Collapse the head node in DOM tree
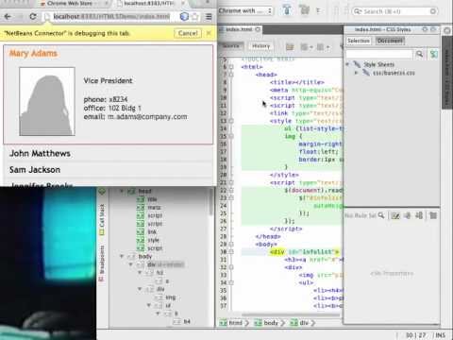 tap(122, 191)
